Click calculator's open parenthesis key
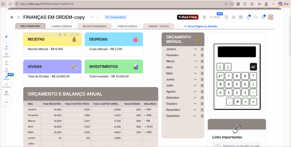Image resolution: width=291 pixels, height=147 pixels. (x=220, y=67)
